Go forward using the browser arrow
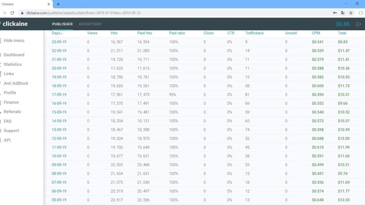Image resolution: width=365 pixels, height=205 pixels. point(4,13)
